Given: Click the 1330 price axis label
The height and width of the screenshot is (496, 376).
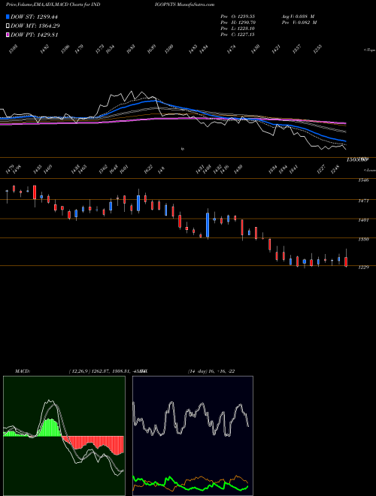Looking at the screenshot, I should click(363, 239).
